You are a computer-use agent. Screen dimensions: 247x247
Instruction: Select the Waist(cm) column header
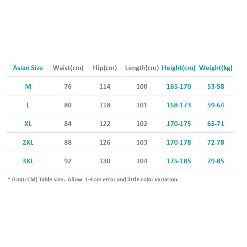tap(68, 68)
